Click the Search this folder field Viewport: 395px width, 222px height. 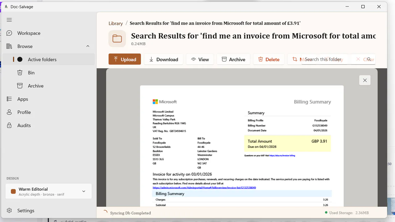pyautogui.click(x=338, y=59)
